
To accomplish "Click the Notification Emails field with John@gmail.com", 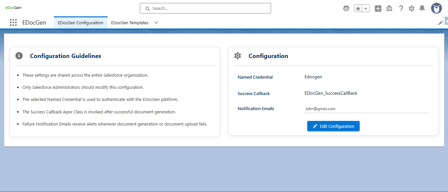I will click(367, 109).
